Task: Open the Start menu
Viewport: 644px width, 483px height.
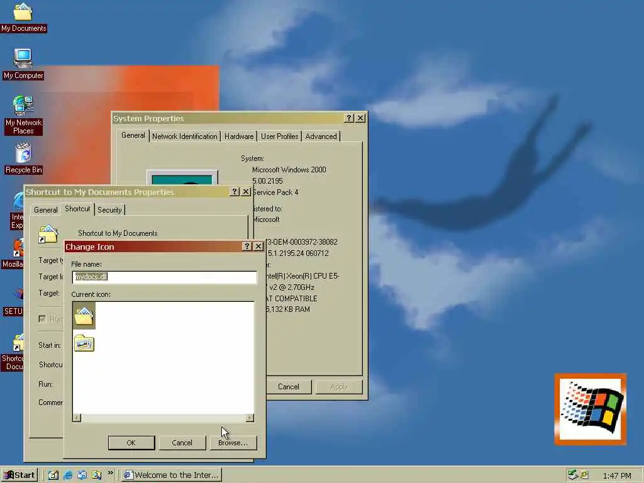Action: [x=19, y=475]
